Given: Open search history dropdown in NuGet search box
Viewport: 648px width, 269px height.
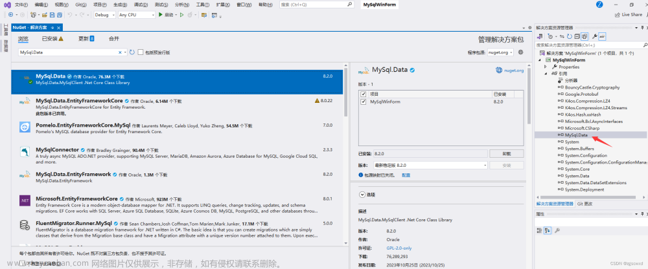Looking at the screenshot, I should (x=125, y=52).
